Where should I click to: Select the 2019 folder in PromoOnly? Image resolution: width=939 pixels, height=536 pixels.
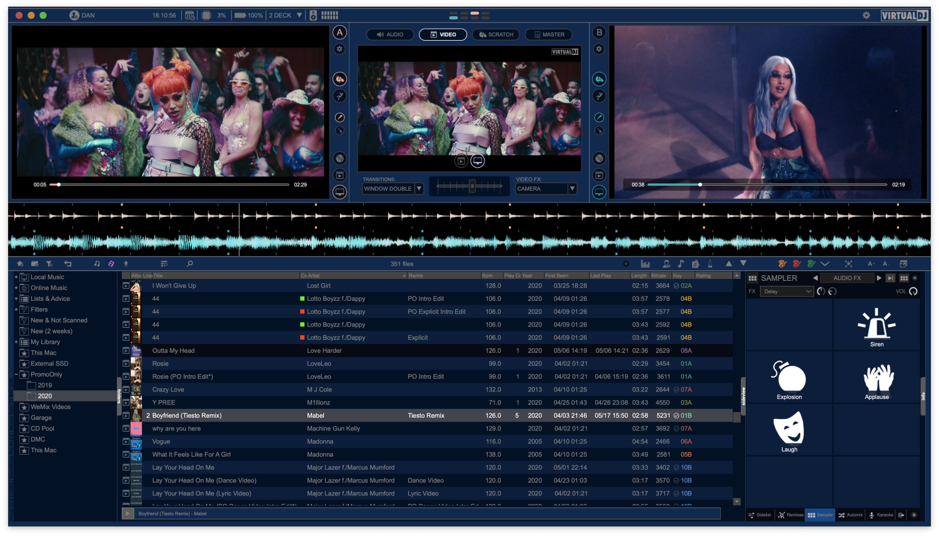coord(45,385)
